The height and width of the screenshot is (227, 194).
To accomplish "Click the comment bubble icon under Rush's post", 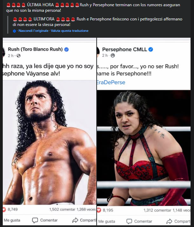I will 35,220.
